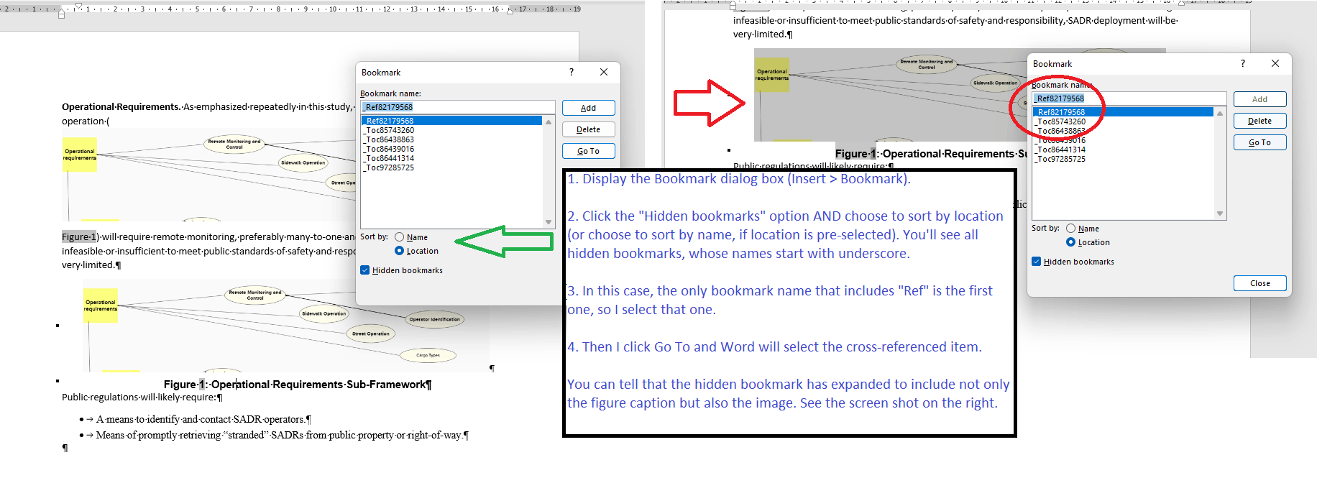Image resolution: width=1317 pixels, height=478 pixels.
Task: Click 'Operator Identification' node in lower left diagram
Action: (435, 319)
